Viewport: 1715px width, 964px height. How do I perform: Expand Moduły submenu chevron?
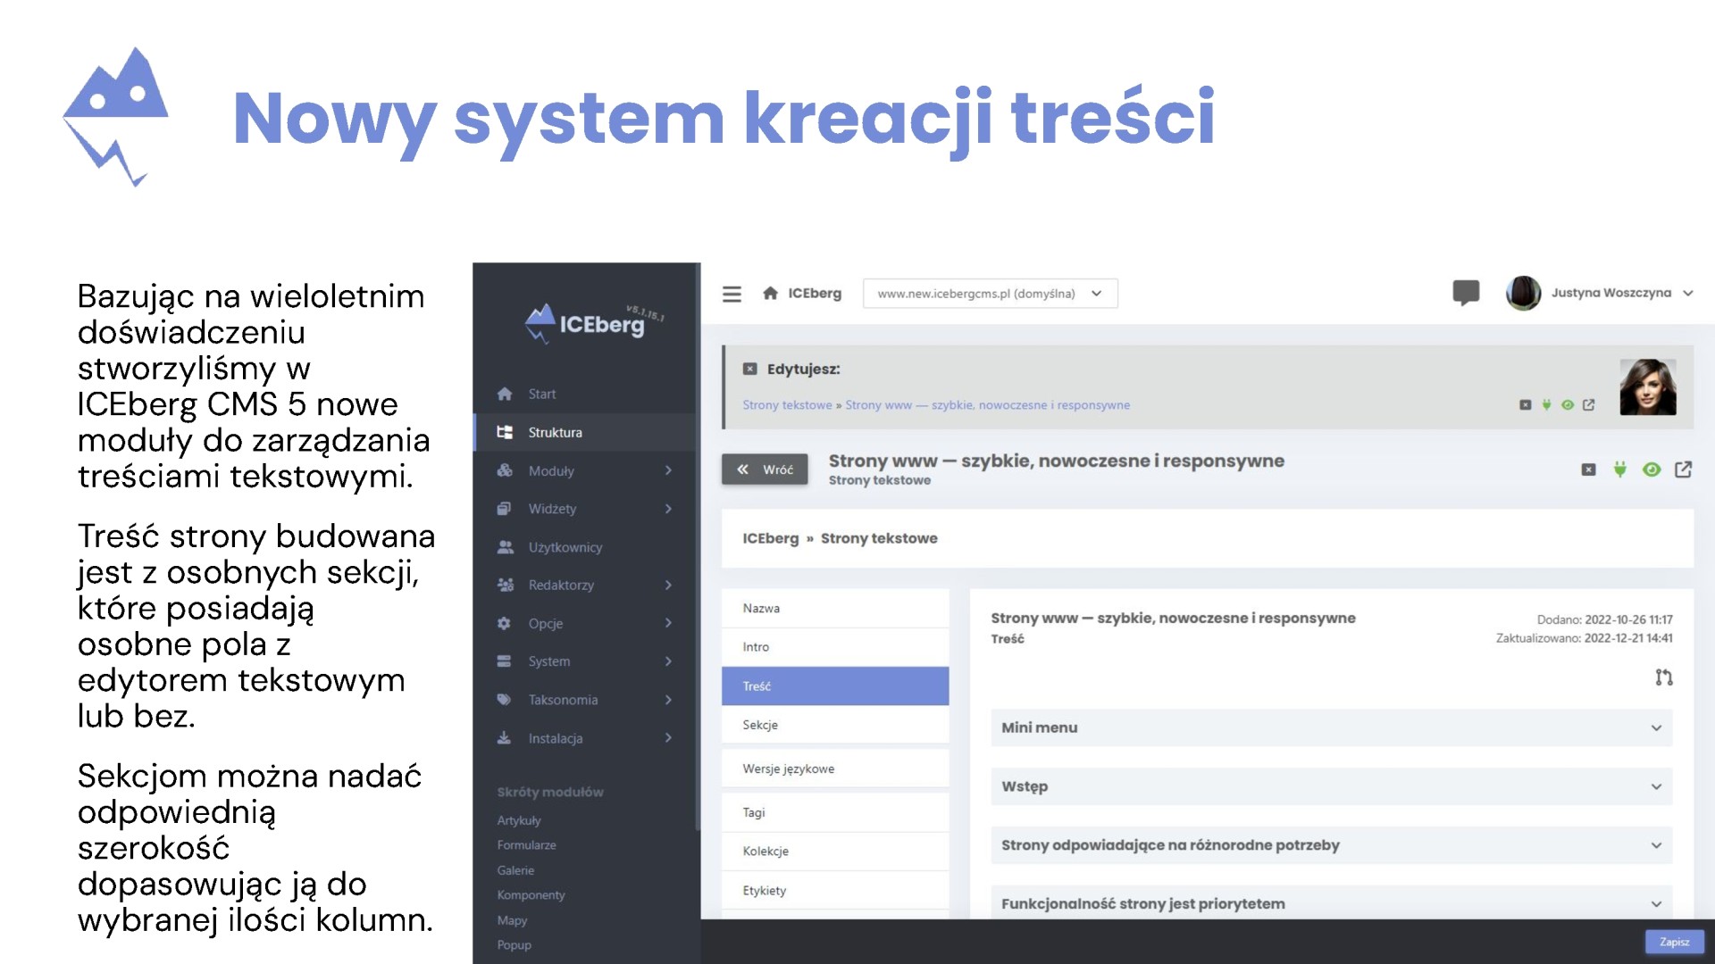click(x=668, y=470)
